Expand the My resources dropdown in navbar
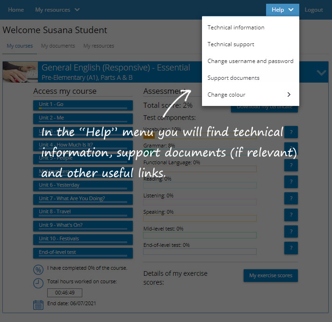 [57, 10]
